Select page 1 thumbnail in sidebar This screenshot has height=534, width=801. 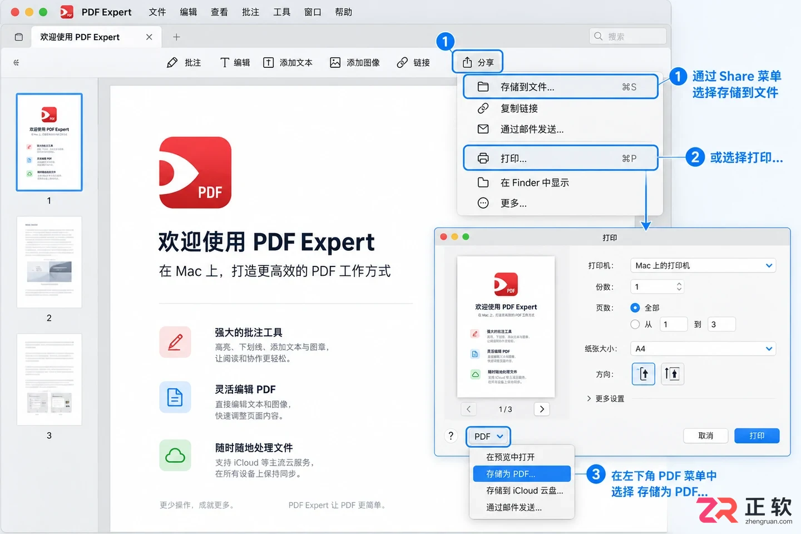point(50,142)
